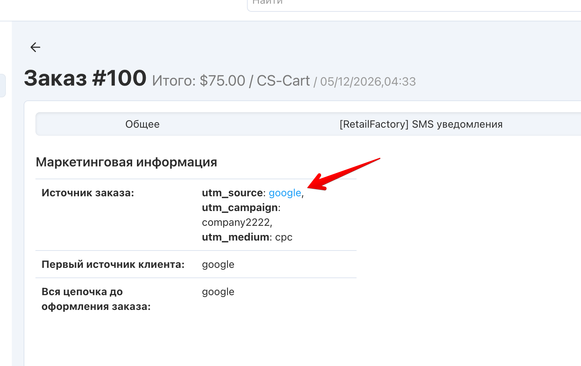Image resolution: width=581 pixels, height=366 pixels.
Task: Select the Источник заказа row label
Action: point(88,193)
